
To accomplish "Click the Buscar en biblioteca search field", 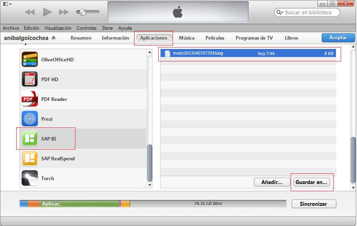I will pos(310,13).
